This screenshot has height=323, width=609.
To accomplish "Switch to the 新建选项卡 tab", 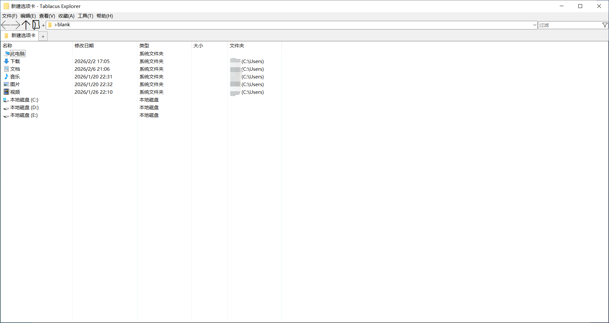I will click(20, 36).
